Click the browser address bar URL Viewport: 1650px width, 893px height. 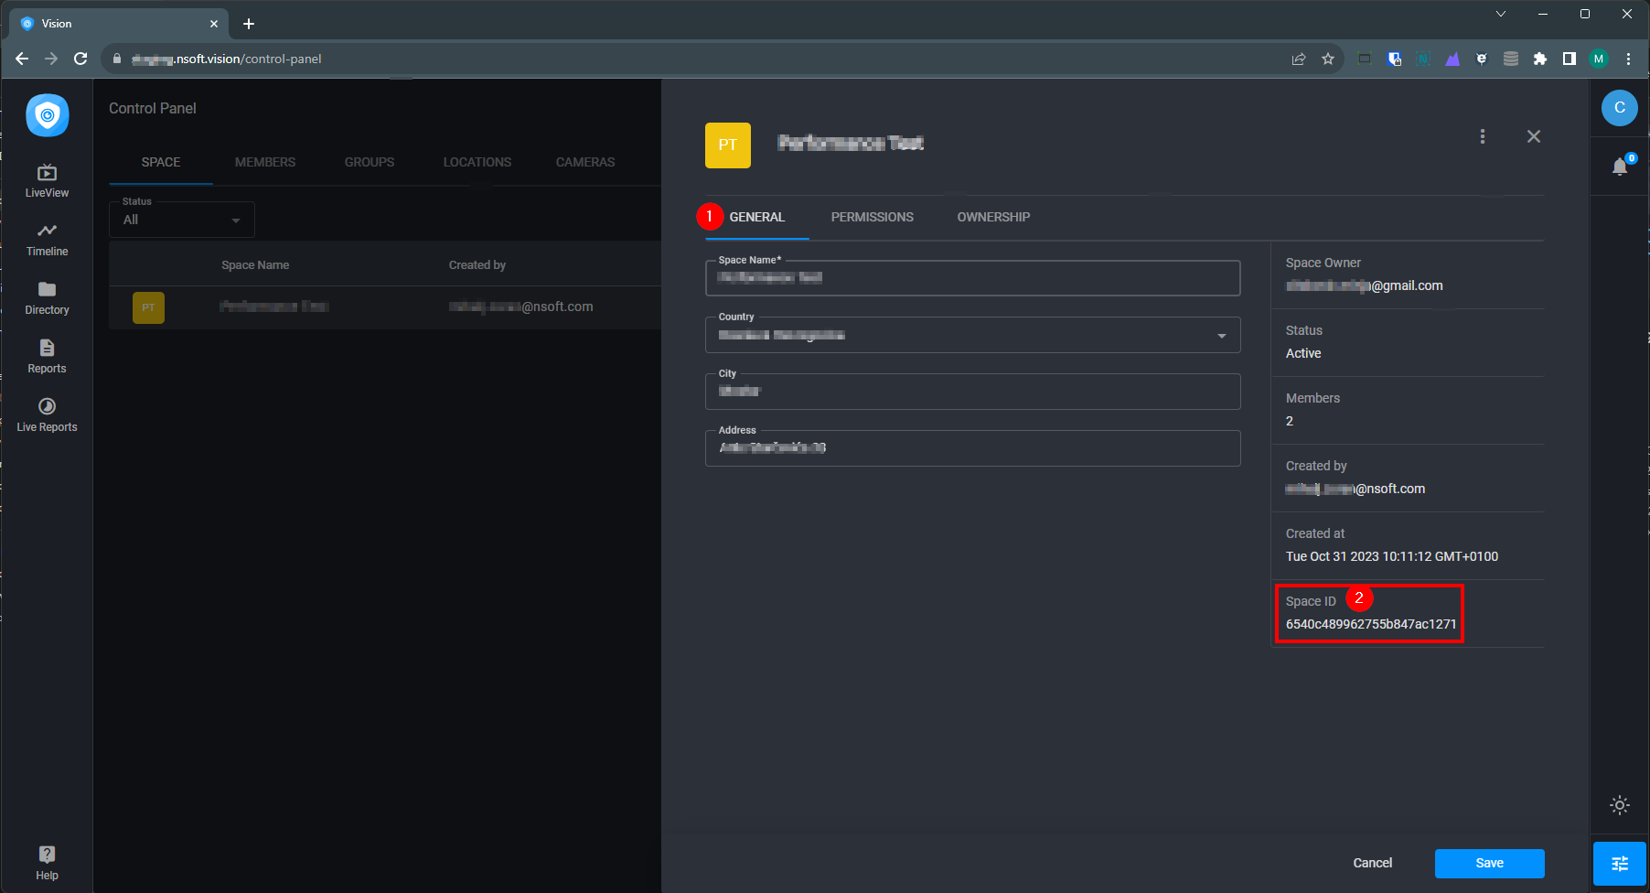pyautogui.click(x=227, y=59)
